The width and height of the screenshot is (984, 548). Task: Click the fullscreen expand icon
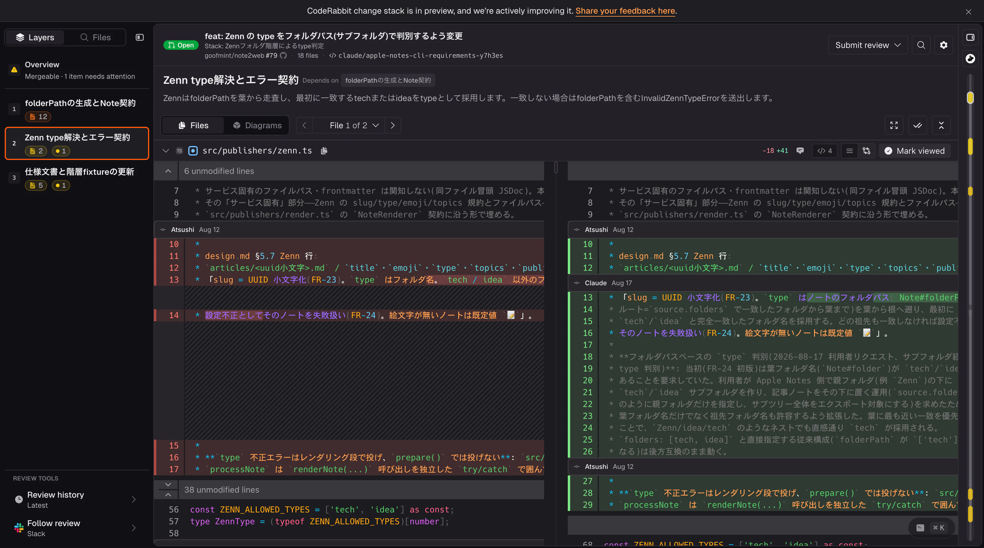pyautogui.click(x=894, y=125)
